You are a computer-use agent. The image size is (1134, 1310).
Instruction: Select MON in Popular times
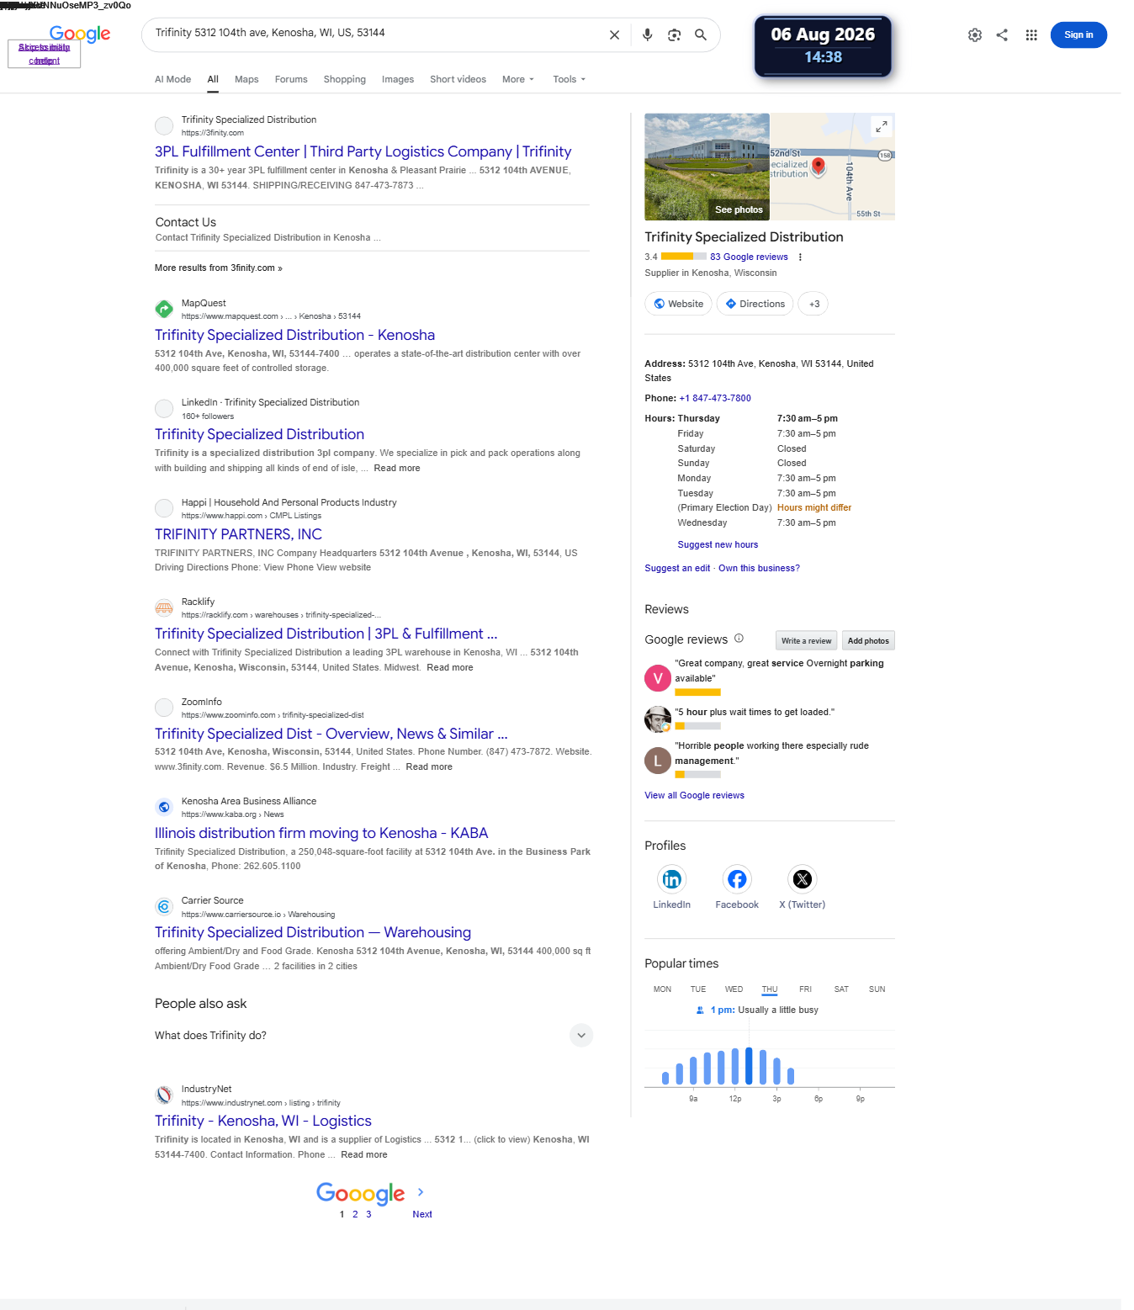(662, 989)
